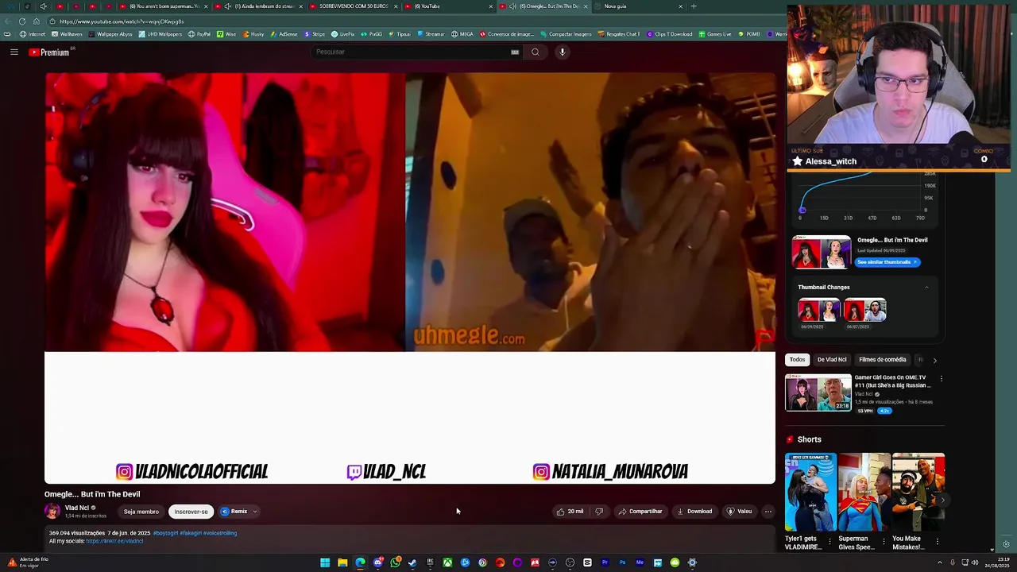Open the LivePix bookmark
1017x572 pixels.
(x=342, y=34)
